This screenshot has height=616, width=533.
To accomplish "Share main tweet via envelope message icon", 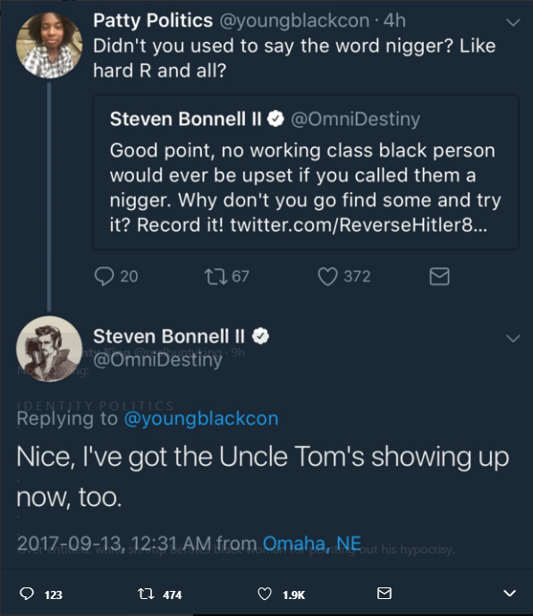I will pyautogui.click(x=384, y=594).
